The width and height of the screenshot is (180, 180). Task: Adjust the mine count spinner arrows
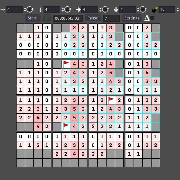(177, 10)
